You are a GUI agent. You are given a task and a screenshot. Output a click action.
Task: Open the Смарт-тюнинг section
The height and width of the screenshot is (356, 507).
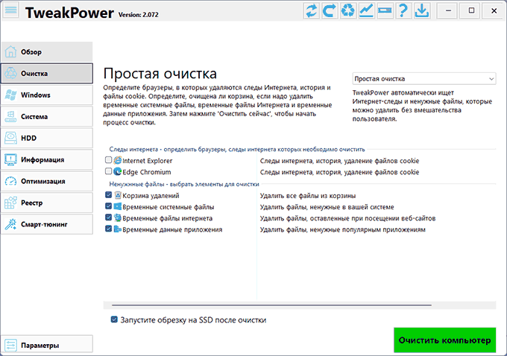tap(47, 224)
